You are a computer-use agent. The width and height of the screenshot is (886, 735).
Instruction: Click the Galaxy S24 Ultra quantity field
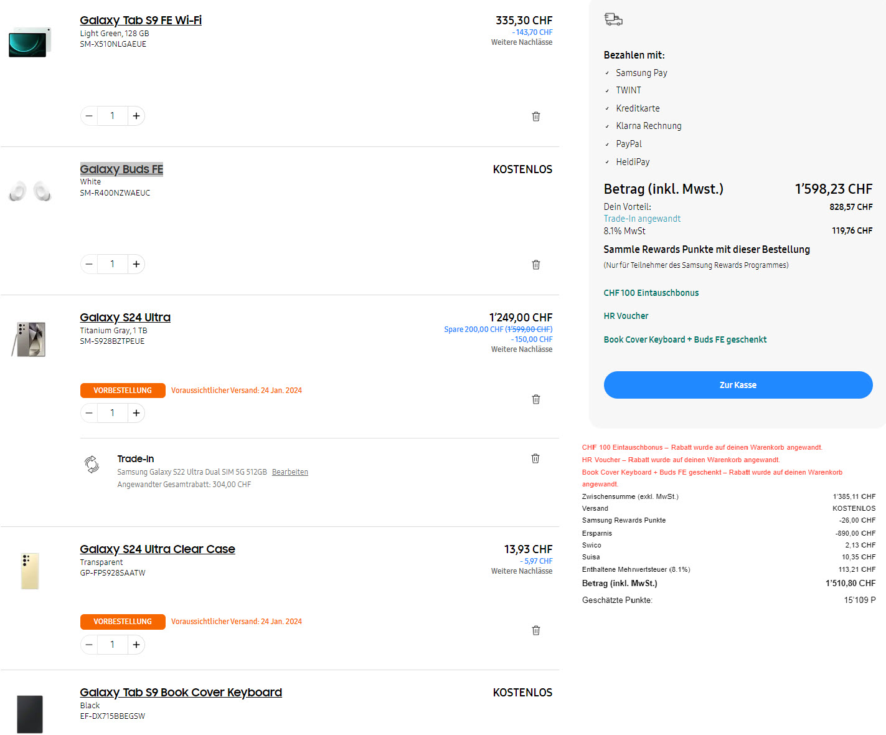[112, 413]
